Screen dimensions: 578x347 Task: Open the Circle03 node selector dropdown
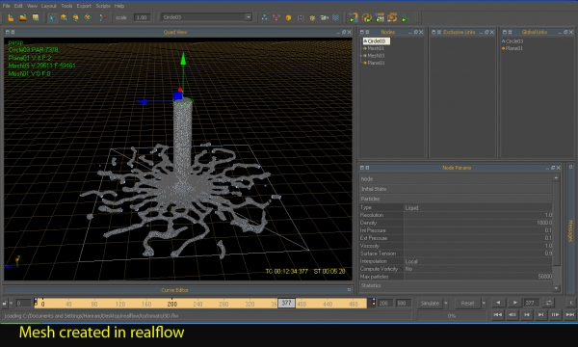(x=249, y=17)
